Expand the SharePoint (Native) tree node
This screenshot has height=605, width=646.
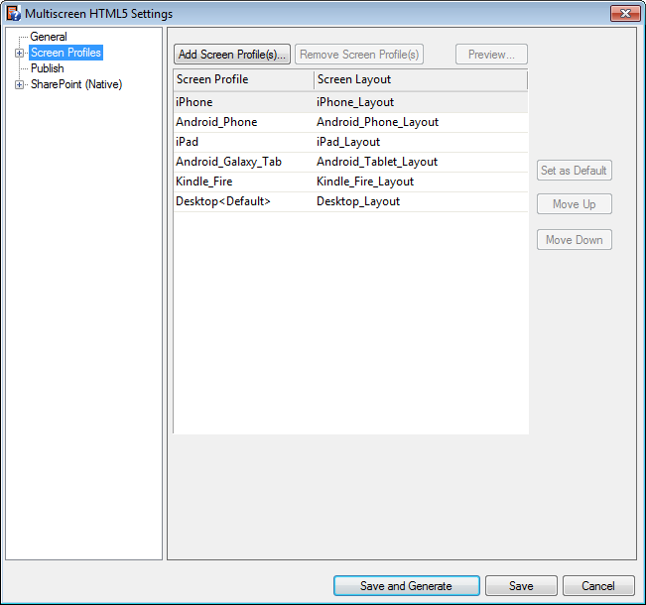[x=19, y=85]
